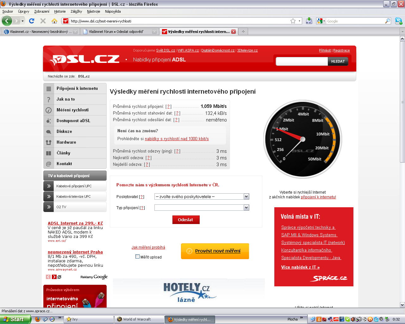The width and height of the screenshot is (405, 324).
Task: Open the Jak na to sidebar item
Action: click(x=75, y=99)
